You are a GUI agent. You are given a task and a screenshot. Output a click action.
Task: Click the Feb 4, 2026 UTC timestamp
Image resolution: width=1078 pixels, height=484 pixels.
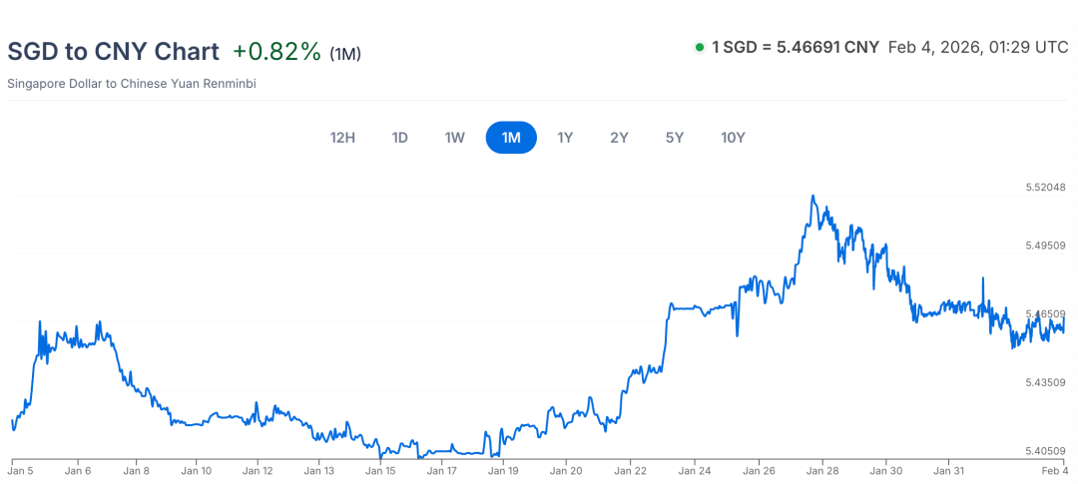click(x=977, y=48)
